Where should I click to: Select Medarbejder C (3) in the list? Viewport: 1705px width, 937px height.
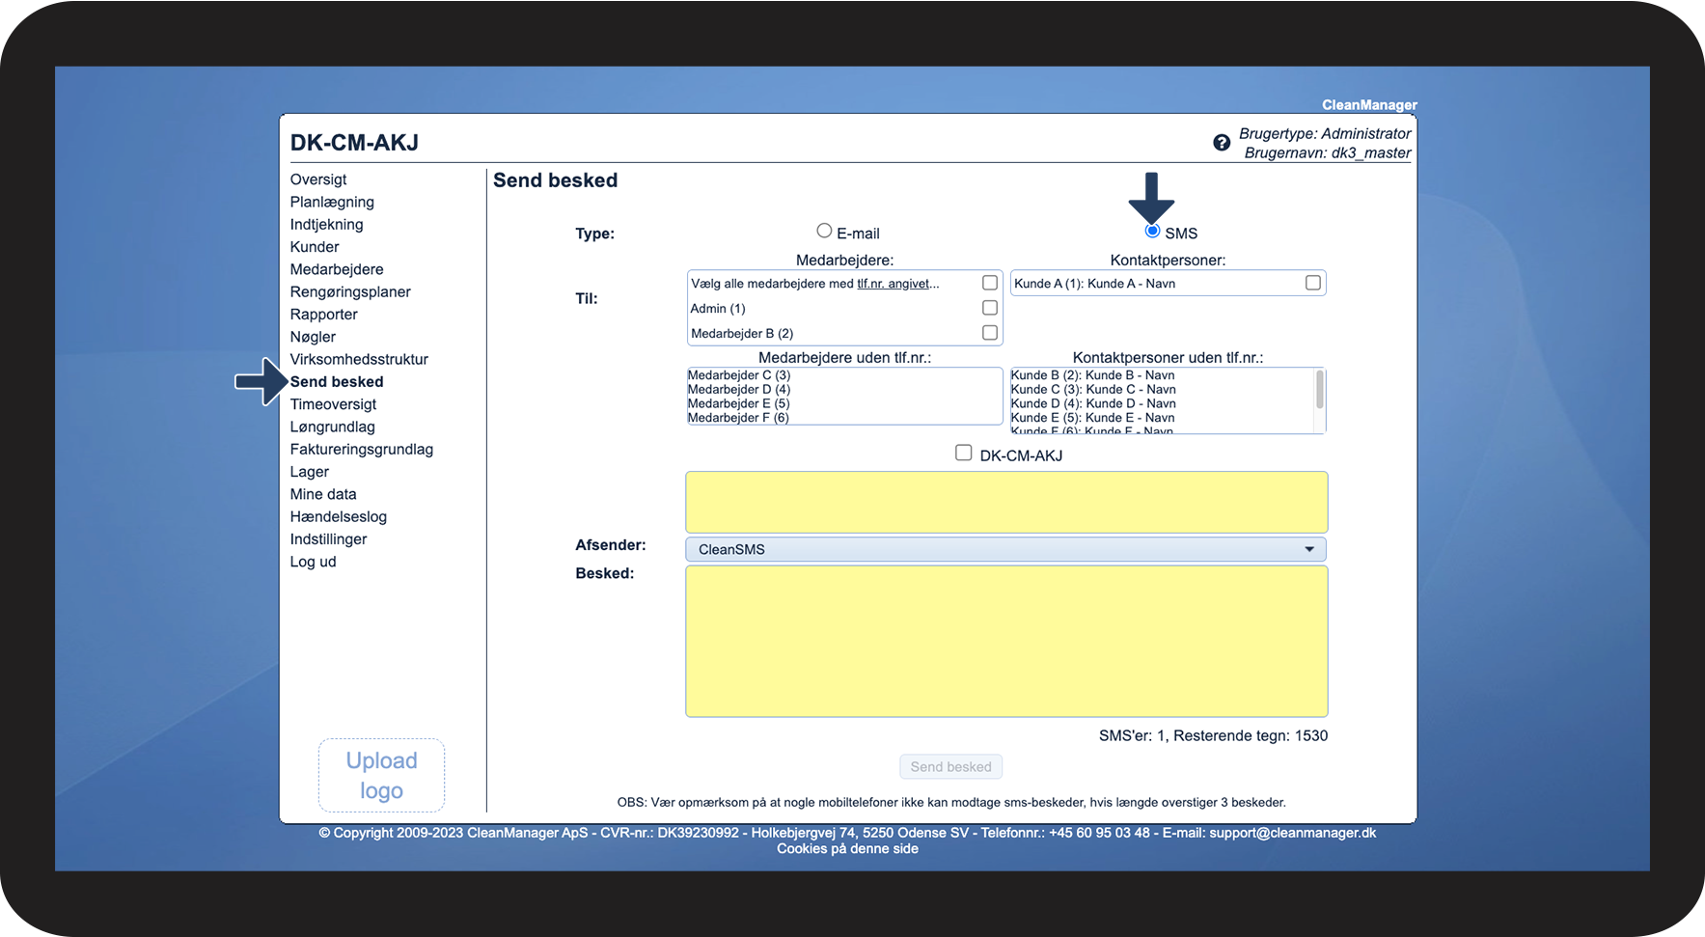pos(739,375)
